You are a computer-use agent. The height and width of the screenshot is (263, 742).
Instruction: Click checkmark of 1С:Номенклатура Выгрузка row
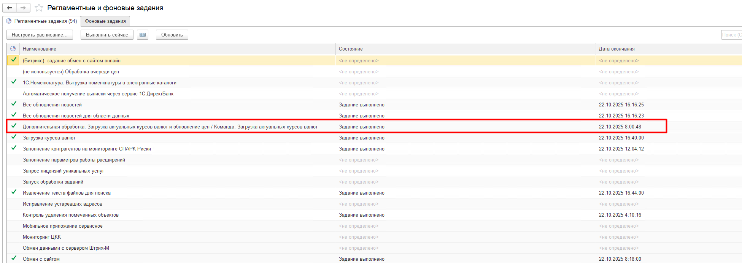click(x=14, y=82)
